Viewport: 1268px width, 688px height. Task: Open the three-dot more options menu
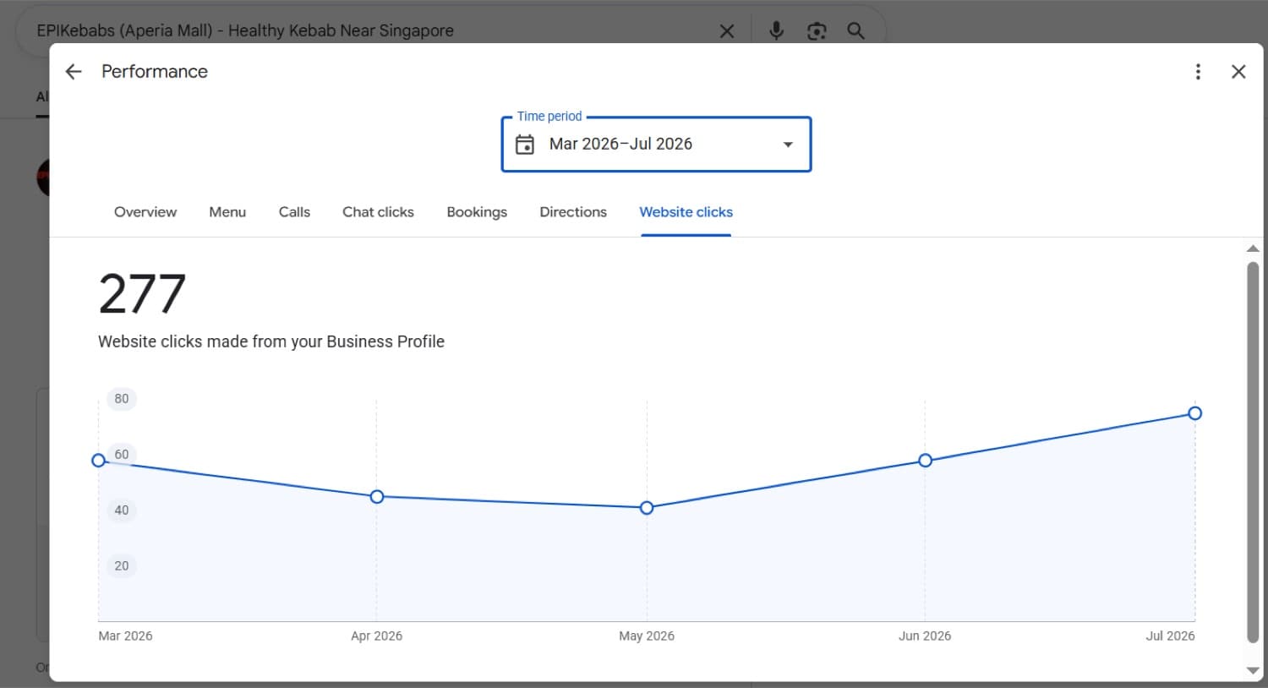(x=1198, y=72)
